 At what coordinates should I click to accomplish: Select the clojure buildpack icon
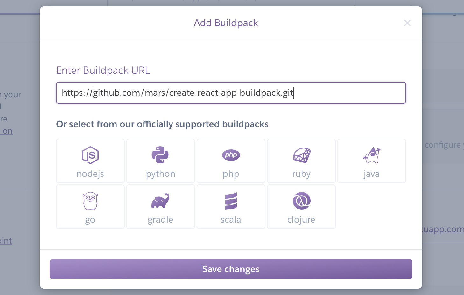(301, 207)
